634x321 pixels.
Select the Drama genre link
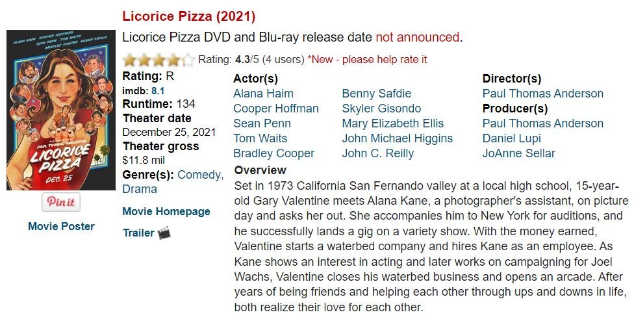[x=140, y=189]
